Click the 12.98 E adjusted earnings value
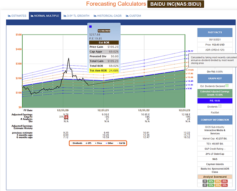Image resolution: width=237 pixels, height=191 pixels. (x=186, y=115)
